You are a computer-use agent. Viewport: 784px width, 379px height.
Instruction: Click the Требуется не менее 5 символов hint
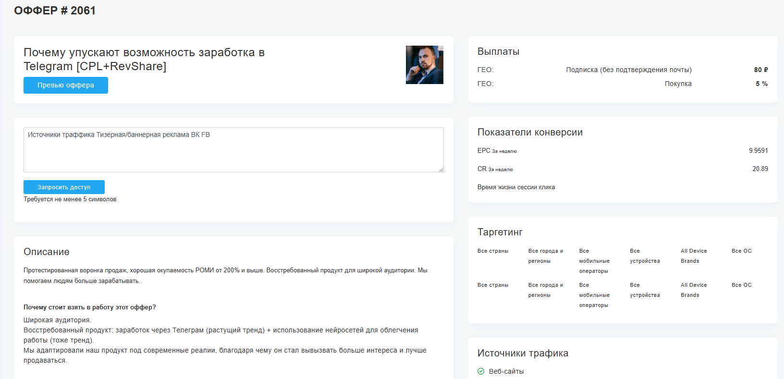70,199
